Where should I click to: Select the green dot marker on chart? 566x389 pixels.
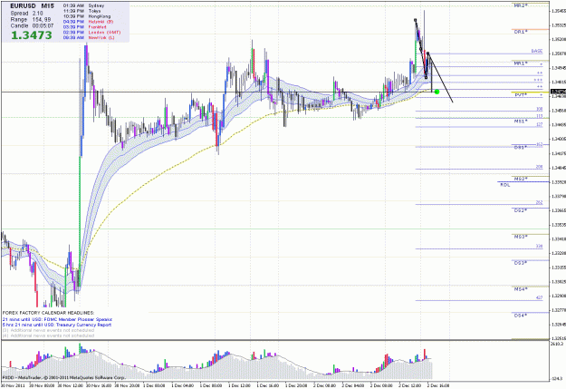(436, 92)
